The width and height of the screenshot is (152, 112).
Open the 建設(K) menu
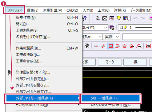point(120,10)
